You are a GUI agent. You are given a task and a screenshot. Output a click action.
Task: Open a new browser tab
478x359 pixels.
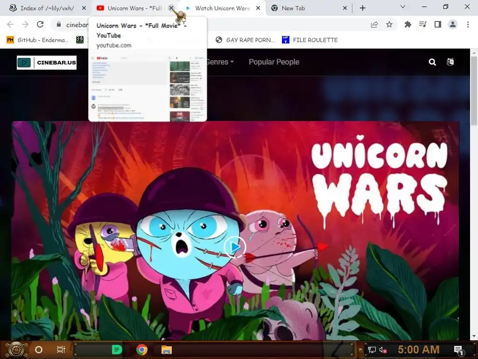point(362,8)
